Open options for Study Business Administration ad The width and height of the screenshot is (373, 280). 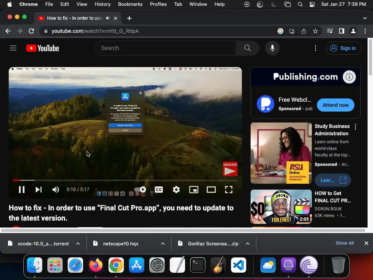click(x=356, y=127)
